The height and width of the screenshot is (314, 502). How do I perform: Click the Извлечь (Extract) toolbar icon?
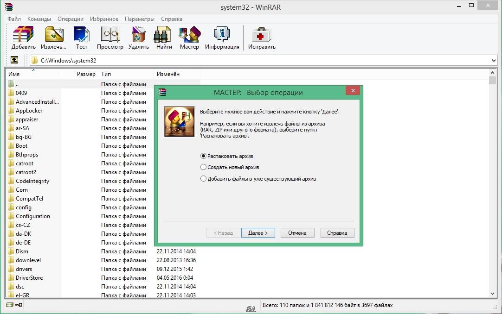[53, 38]
